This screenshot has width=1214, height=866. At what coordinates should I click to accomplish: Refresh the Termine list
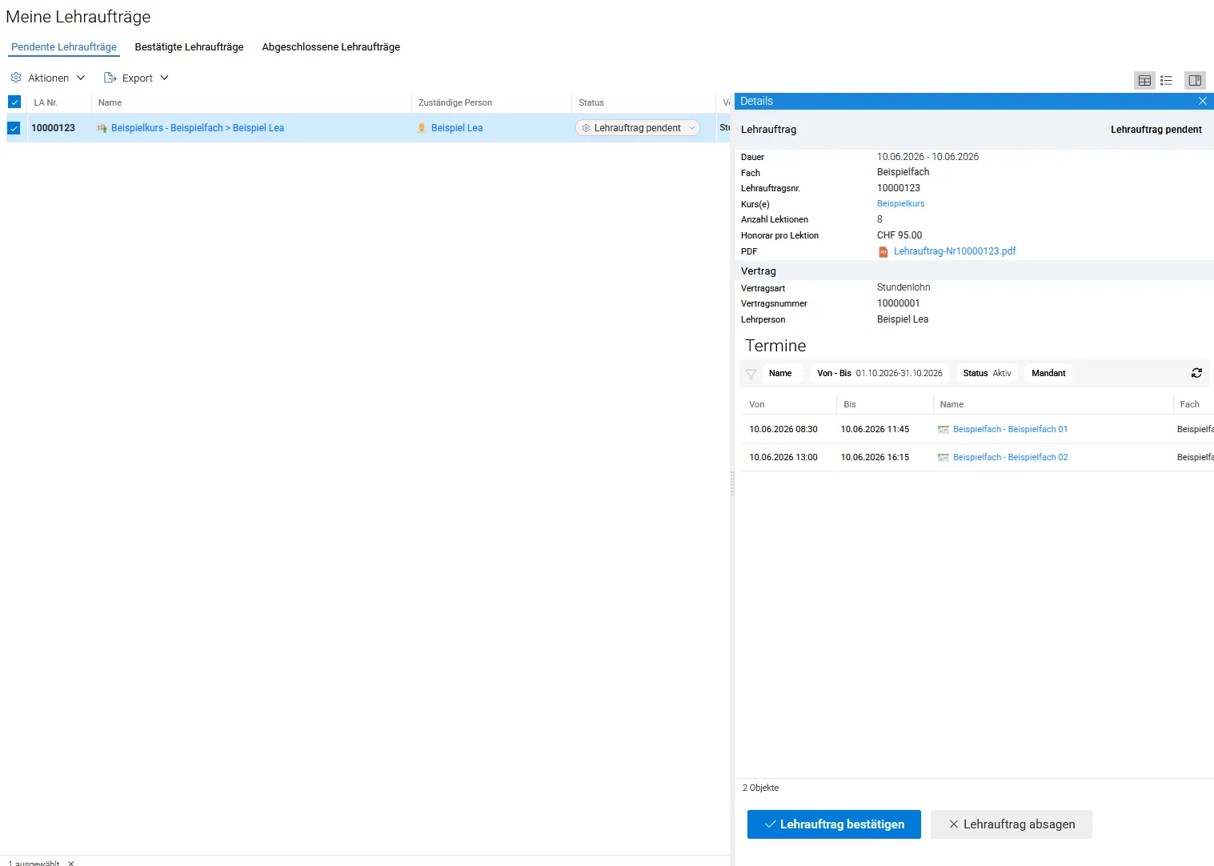click(x=1196, y=373)
